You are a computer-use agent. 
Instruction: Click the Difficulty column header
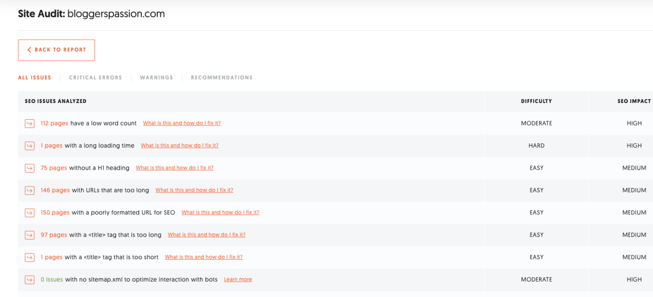536,101
